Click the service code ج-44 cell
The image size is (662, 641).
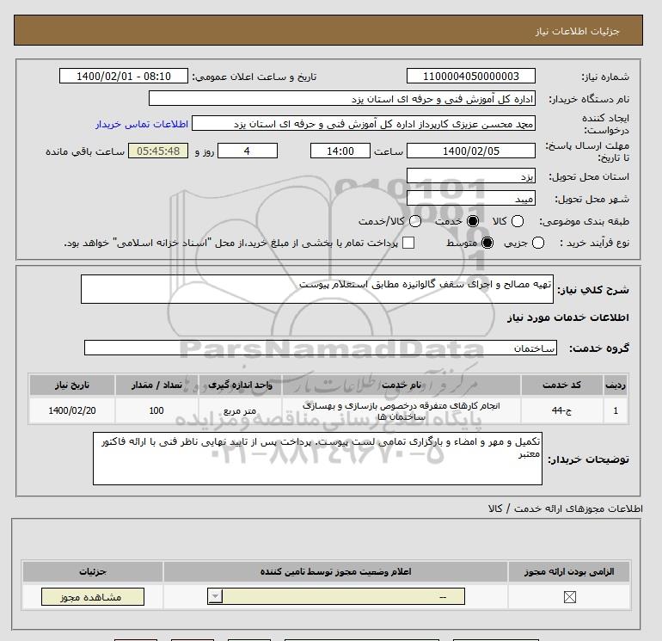[x=561, y=410]
